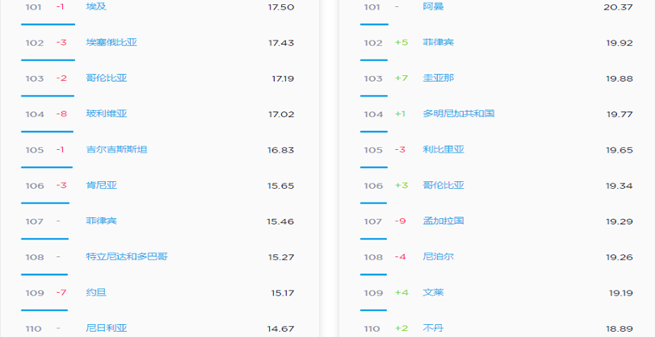The height and width of the screenshot is (337, 655).
Task: Select the score value 17.19
Action: pos(283,78)
